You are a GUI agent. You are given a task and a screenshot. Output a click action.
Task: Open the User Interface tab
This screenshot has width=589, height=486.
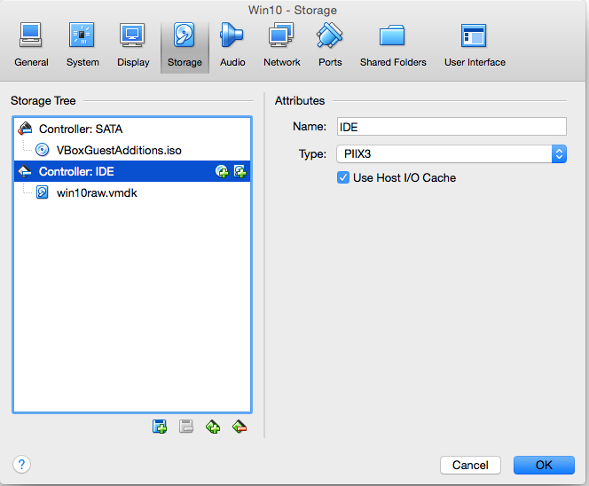475,46
